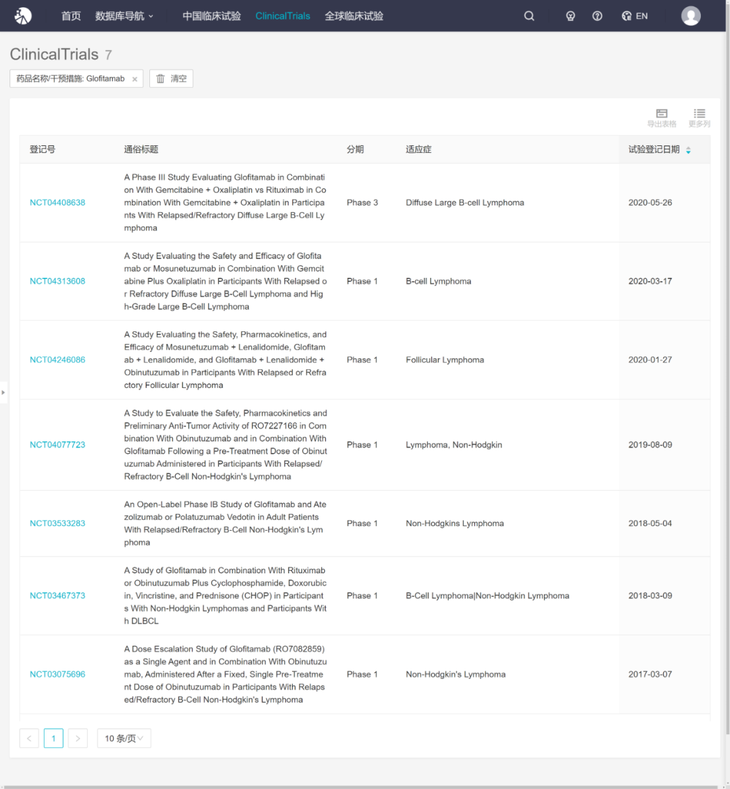Open the search magnifier icon
Image resolution: width=730 pixels, height=789 pixels.
tap(529, 16)
